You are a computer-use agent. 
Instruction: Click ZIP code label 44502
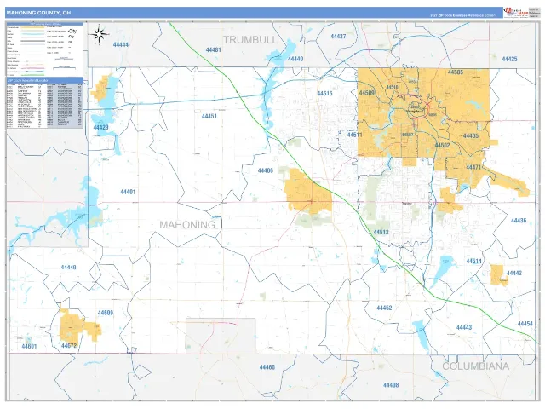tap(442, 146)
